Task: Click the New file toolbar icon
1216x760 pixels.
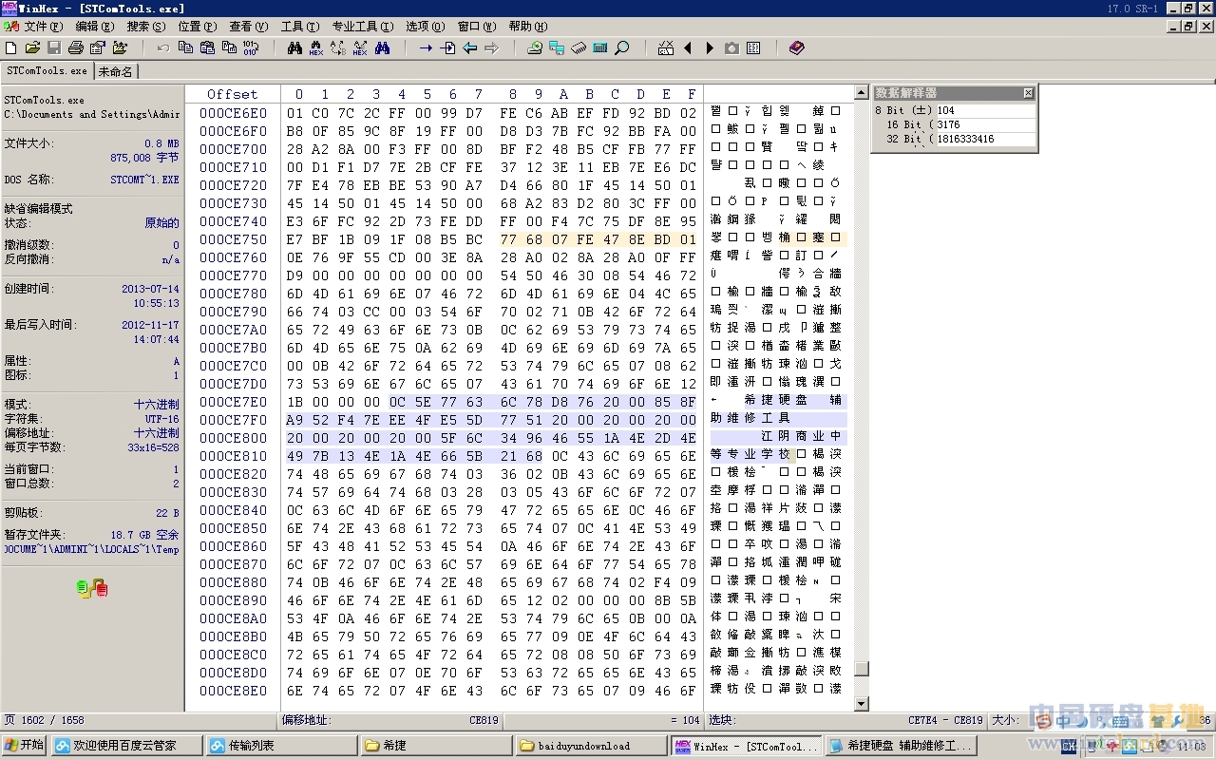Action: click(x=11, y=47)
